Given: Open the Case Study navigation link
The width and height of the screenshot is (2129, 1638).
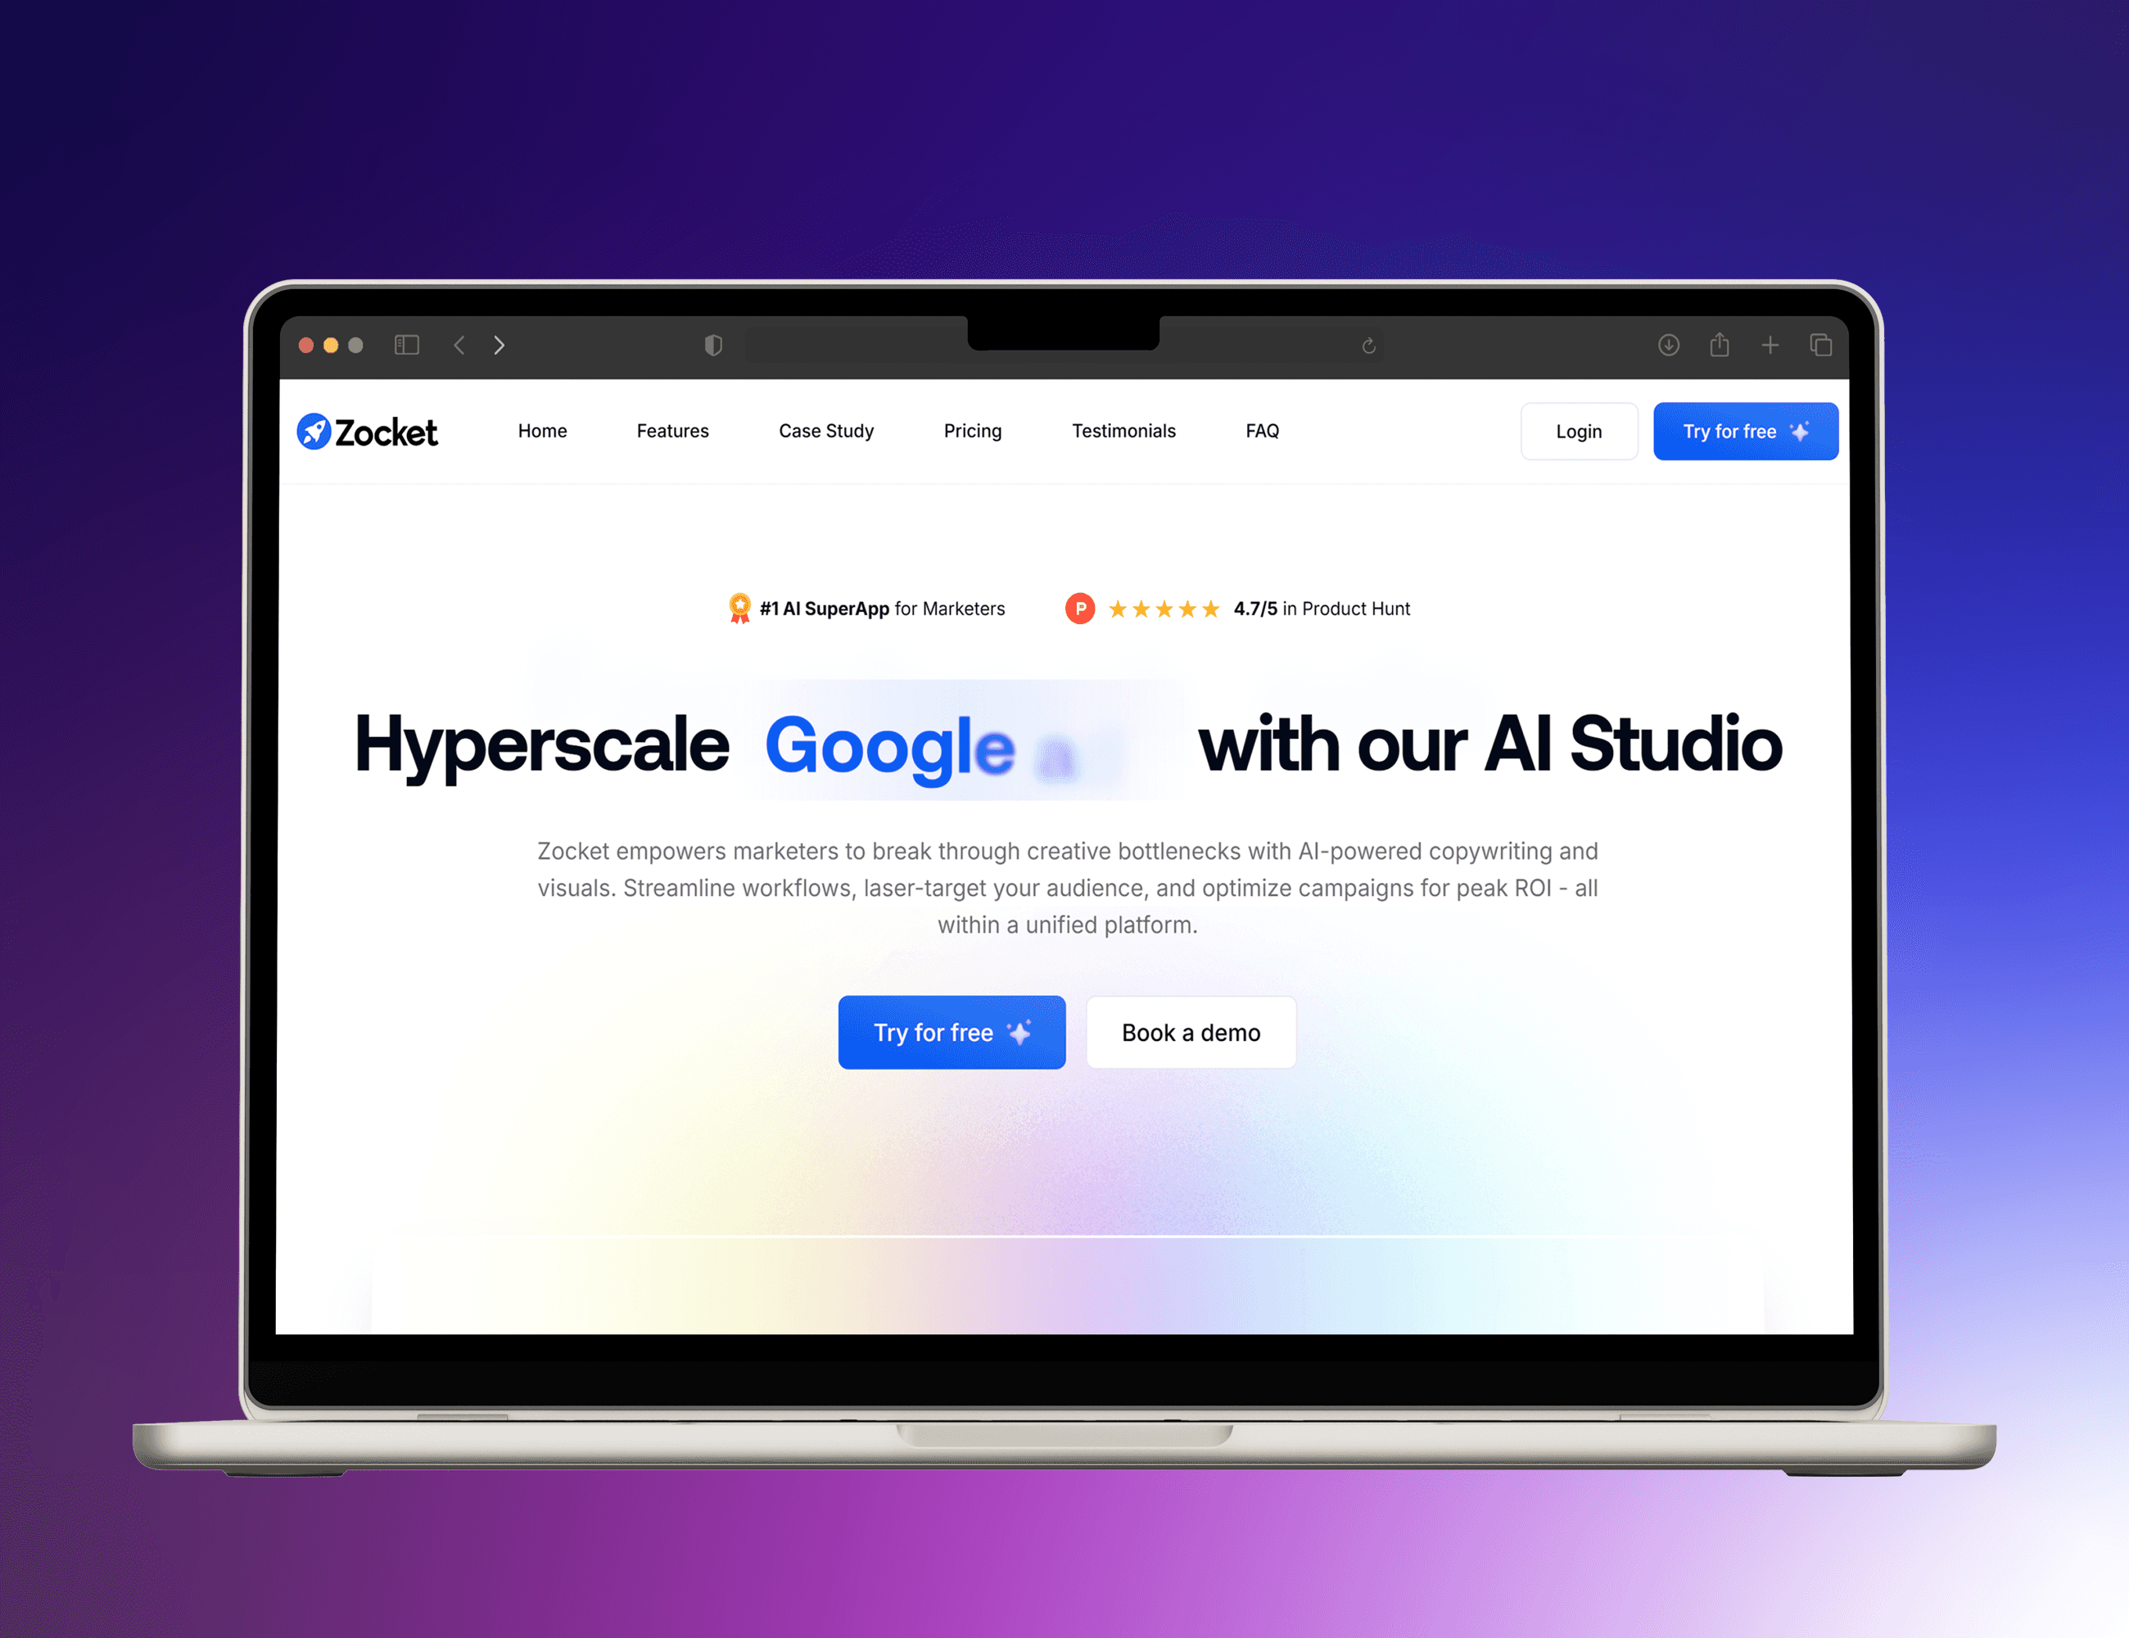Looking at the screenshot, I should [825, 430].
